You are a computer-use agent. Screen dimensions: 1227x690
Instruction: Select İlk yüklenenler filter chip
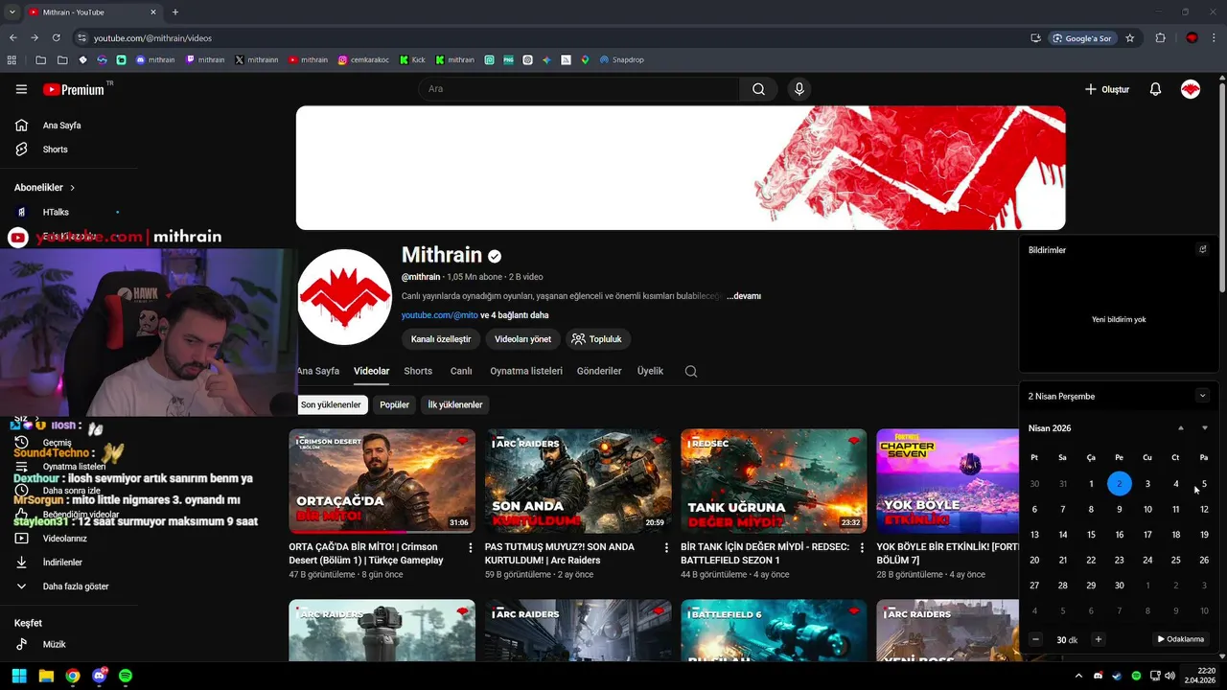tap(455, 405)
